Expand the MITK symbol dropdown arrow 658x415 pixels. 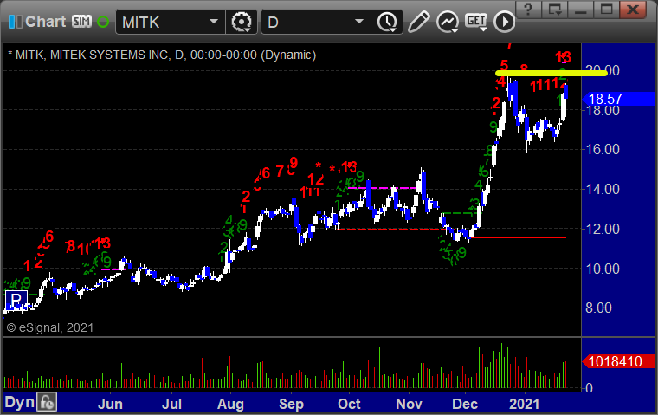[214, 22]
